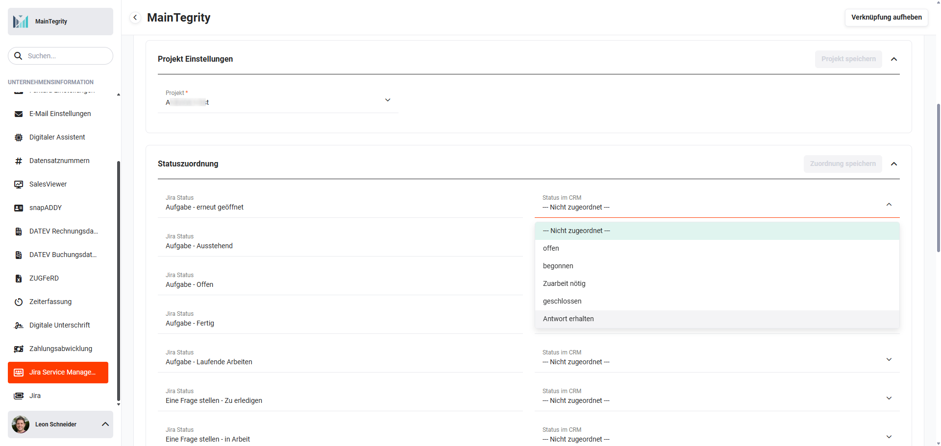The image size is (941, 446).
Task: Click the Digitale Unterschrift signature icon
Action: [19, 325]
